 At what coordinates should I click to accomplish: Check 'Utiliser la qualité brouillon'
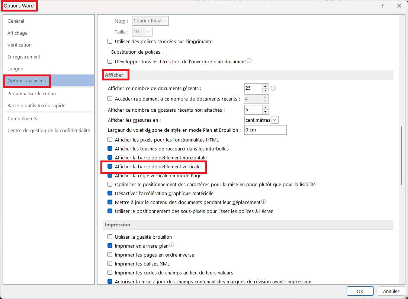coord(110,236)
